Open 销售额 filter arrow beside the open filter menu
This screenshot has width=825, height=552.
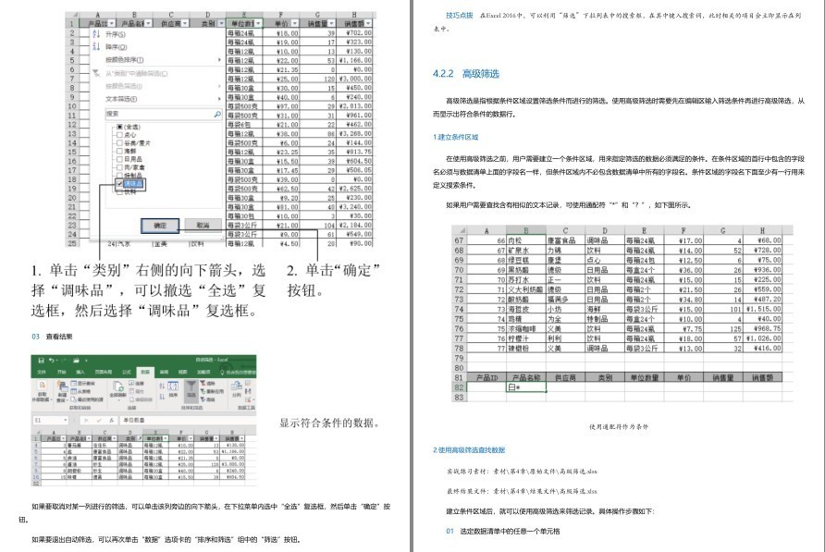368,24
